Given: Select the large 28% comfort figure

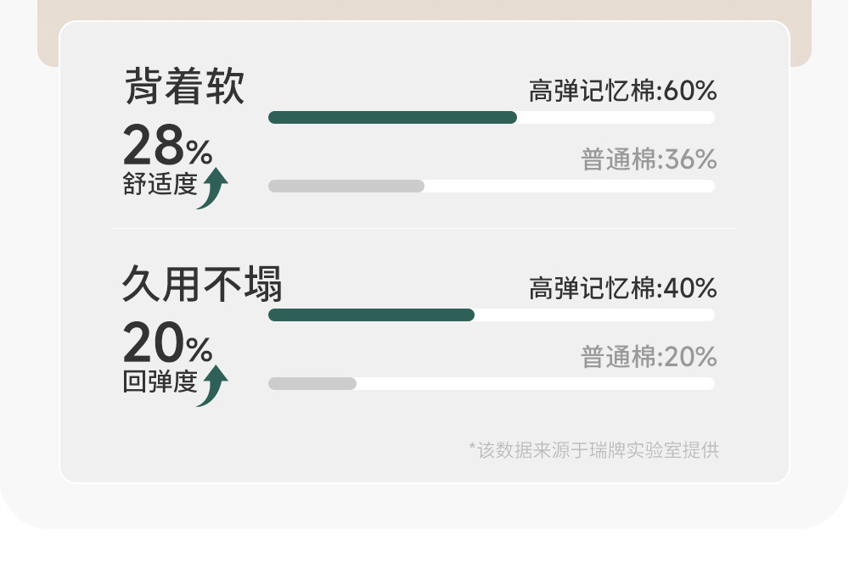Looking at the screenshot, I should (167, 147).
